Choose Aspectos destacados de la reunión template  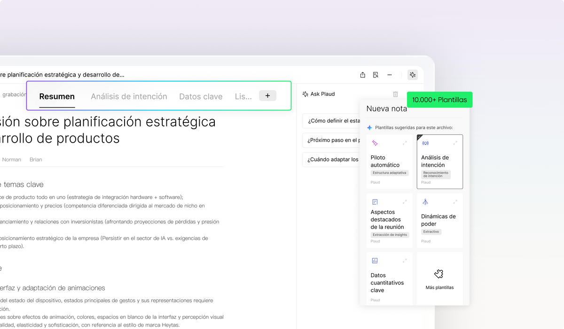coord(389,220)
